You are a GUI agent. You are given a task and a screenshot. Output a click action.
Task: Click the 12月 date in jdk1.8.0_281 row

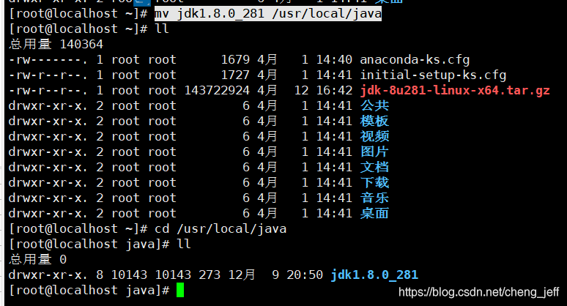242,275
